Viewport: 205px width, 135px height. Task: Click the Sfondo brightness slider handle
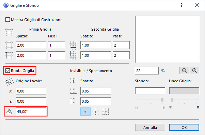162,100
